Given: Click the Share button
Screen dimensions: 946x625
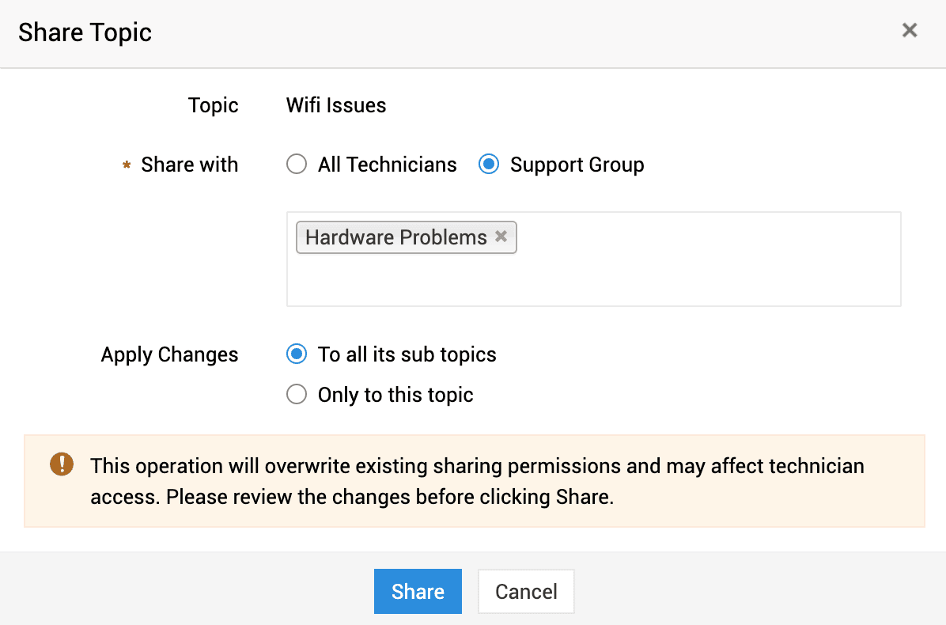Looking at the screenshot, I should 418,591.
